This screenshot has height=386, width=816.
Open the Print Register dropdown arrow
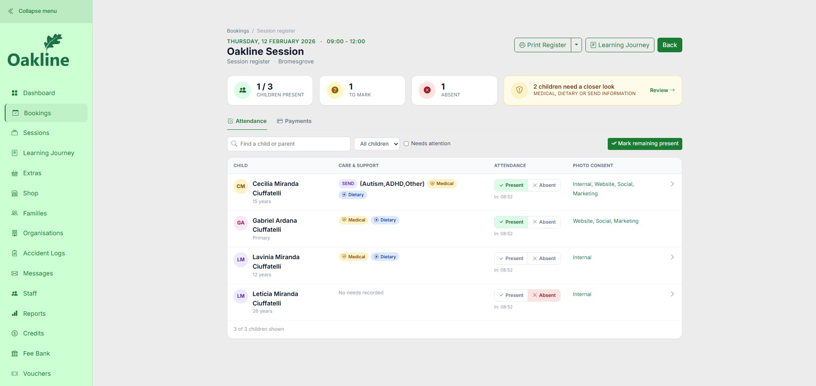[x=576, y=45]
